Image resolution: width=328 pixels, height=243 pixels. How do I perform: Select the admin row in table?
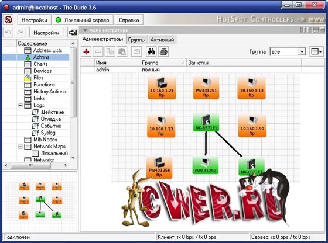[203, 70]
